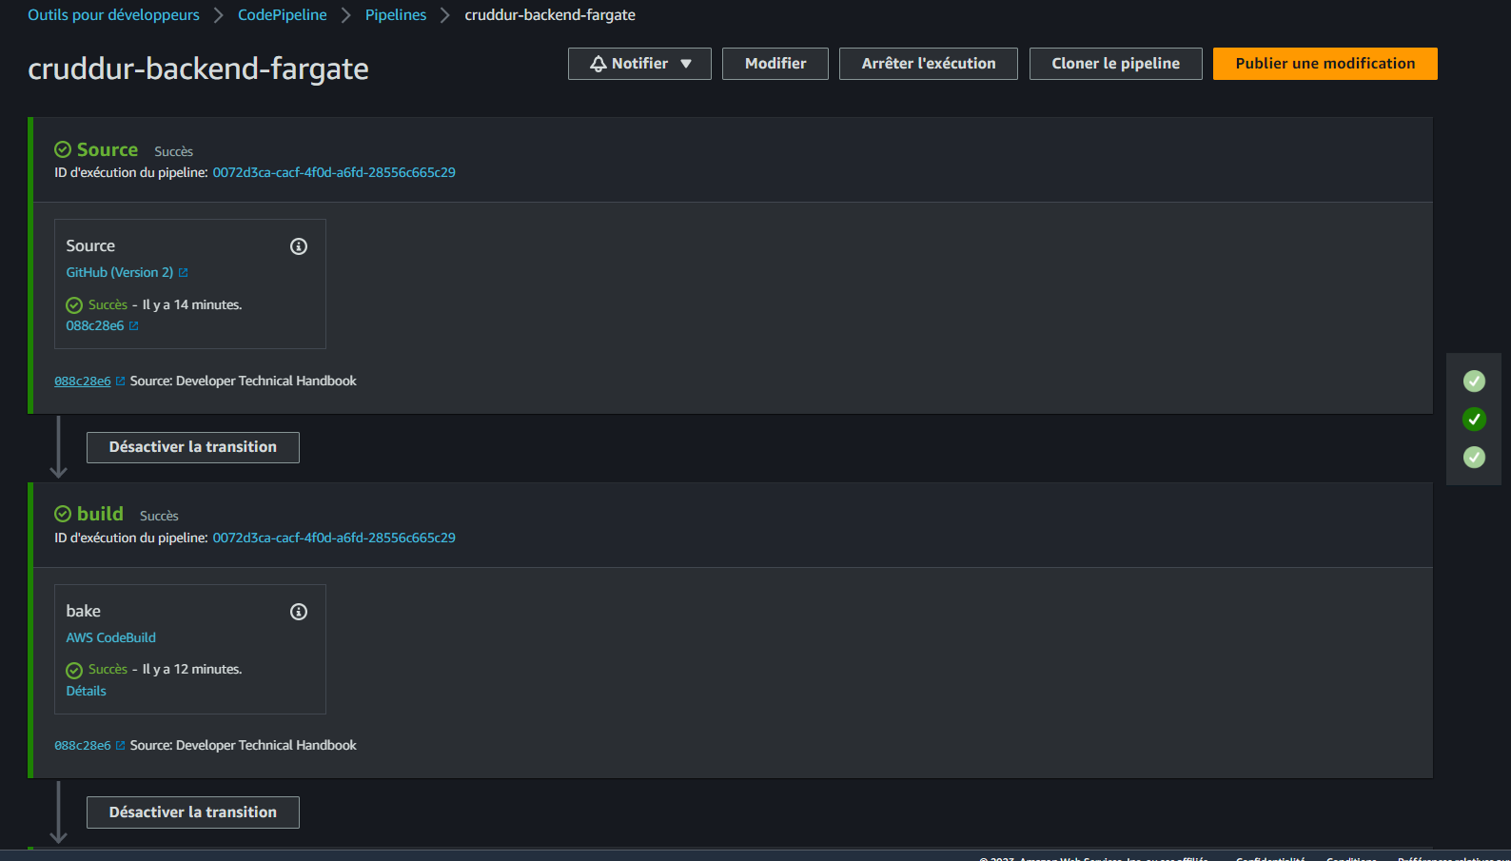Show info for bake action
The width and height of the screenshot is (1511, 861).
(299, 612)
